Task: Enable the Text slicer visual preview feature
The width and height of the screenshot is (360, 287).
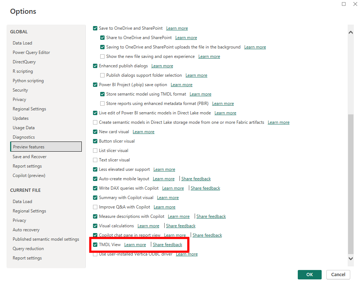Action: click(95, 160)
